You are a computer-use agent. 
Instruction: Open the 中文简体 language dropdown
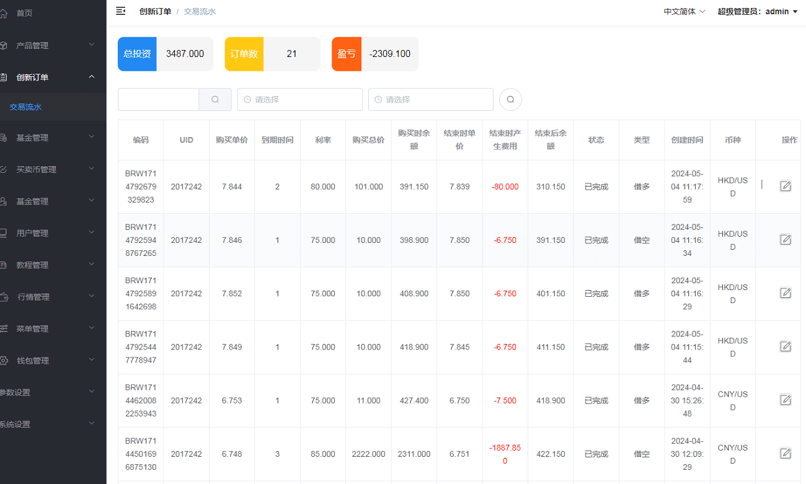tap(684, 11)
